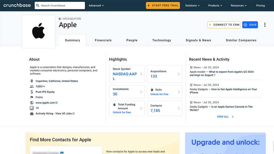Open Actively Hiring - View All Jobs
Screen dimensions: 274x154
coord(54,114)
